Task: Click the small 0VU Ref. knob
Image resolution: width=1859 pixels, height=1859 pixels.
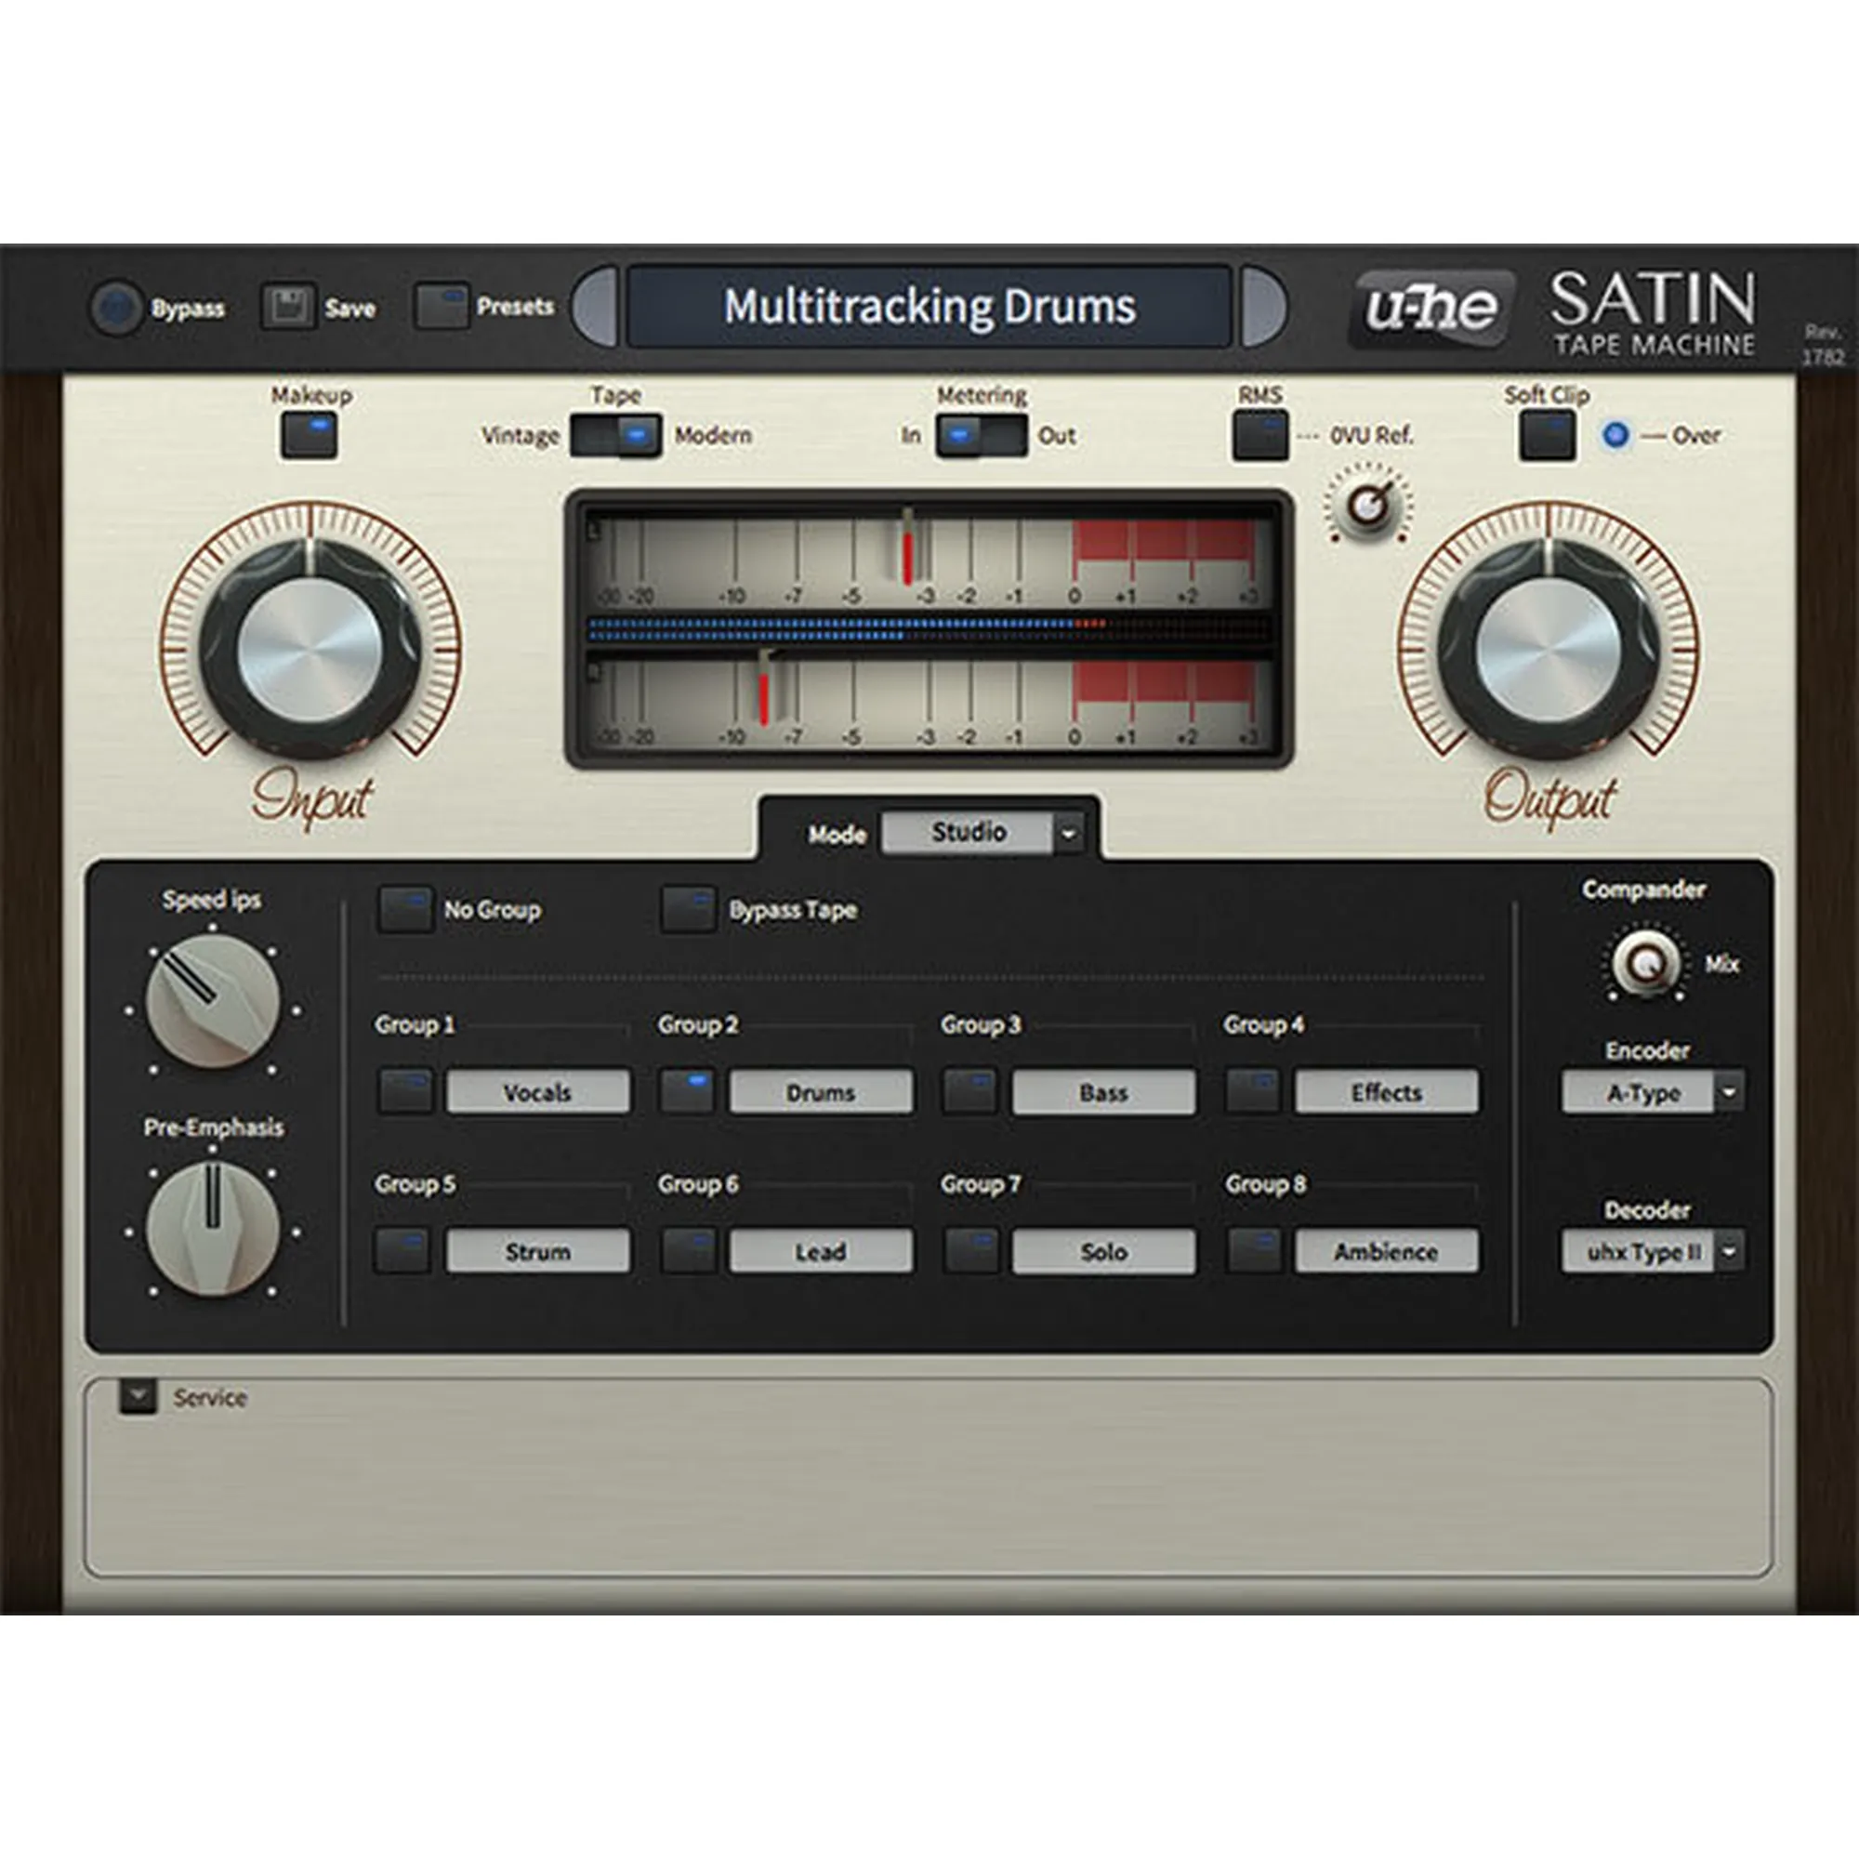Action: tap(1367, 504)
